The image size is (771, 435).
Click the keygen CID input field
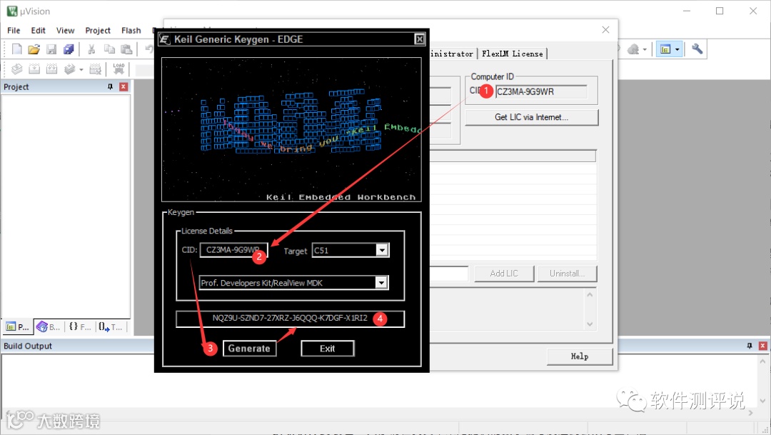click(233, 250)
